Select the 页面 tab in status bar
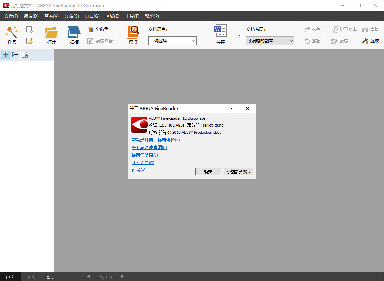The width and height of the screenshot is (384, 281). coord(10,277)
